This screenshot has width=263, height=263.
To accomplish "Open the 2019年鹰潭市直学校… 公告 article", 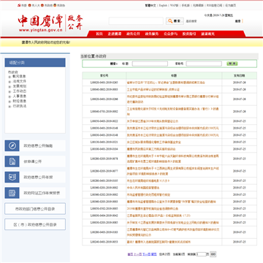I will click(x=153, y=209).
